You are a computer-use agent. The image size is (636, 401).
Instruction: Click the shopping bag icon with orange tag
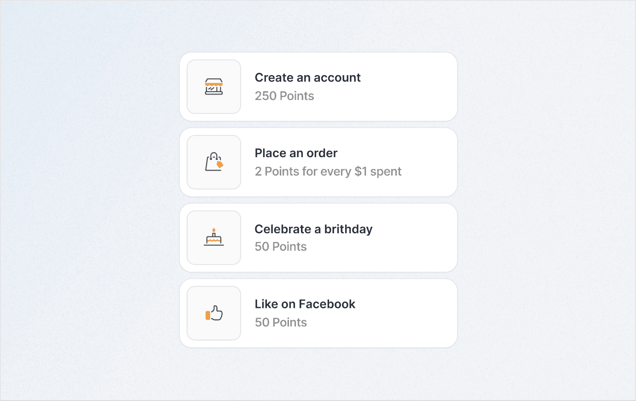pos(214,162)
